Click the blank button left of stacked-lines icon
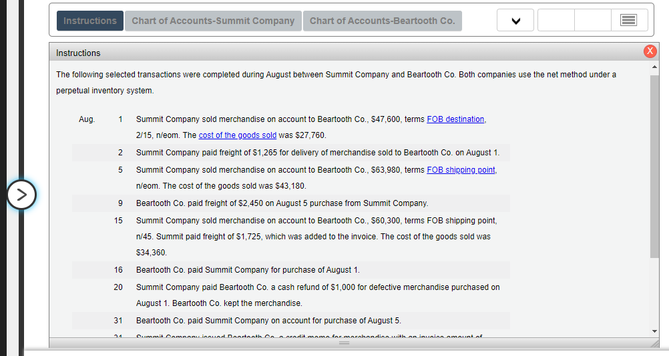The image size is (669, 356). click(x=592, y=21)
